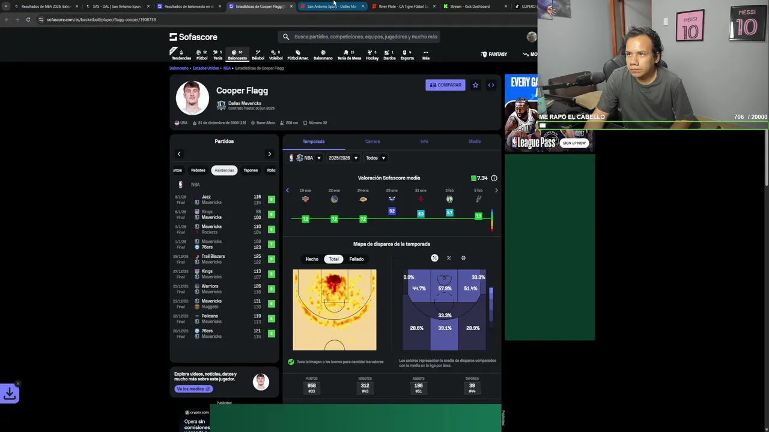Go to next matches in Partidos
This screenshot has height=432, width=769.
[x=269, y=154]
